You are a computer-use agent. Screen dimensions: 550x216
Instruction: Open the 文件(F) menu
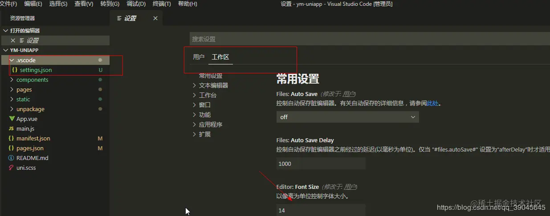point(8,4)
